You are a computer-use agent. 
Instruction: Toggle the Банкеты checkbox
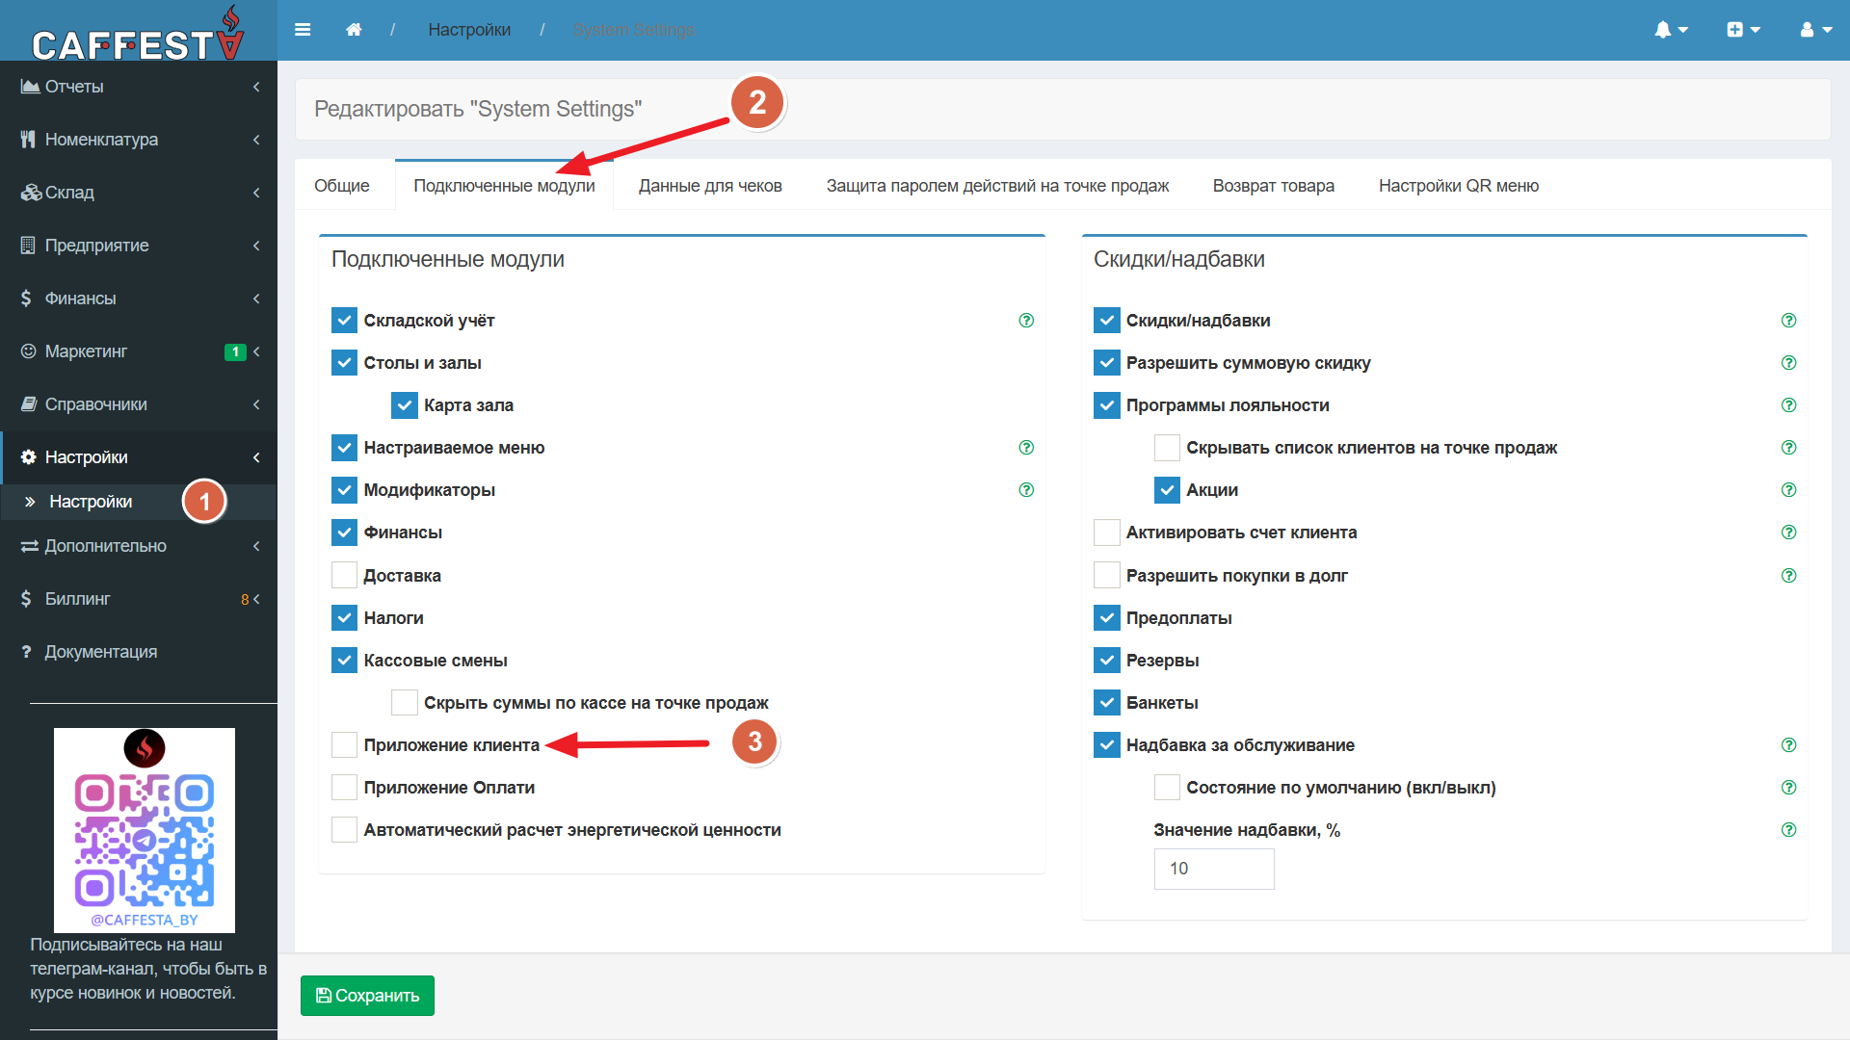point(1106,703)
